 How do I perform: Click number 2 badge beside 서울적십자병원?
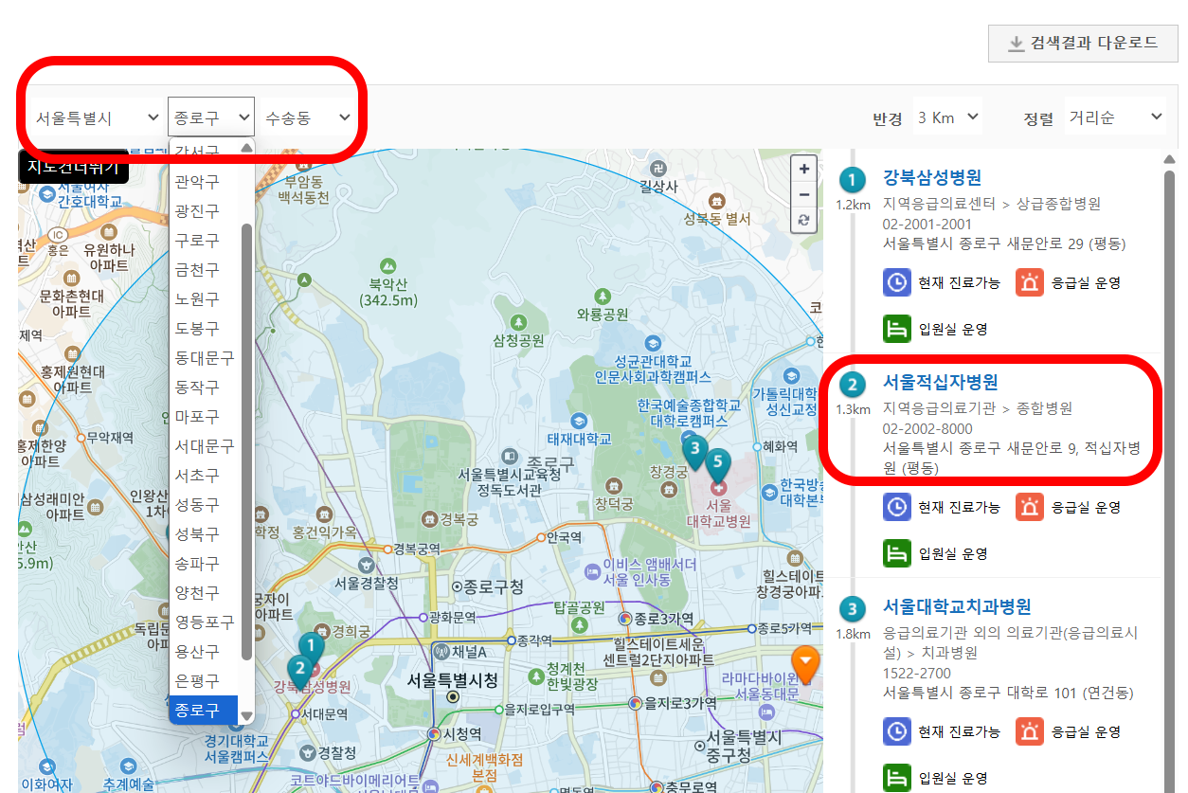(853, 385)
